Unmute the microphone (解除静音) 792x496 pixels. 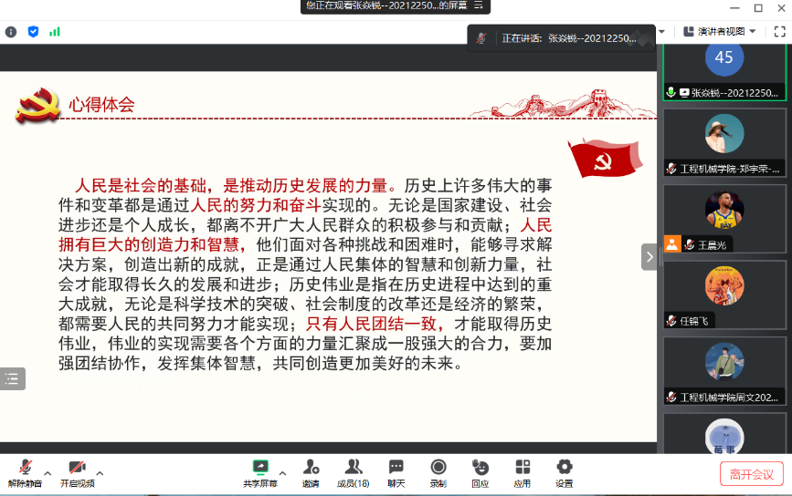[25, 470]
